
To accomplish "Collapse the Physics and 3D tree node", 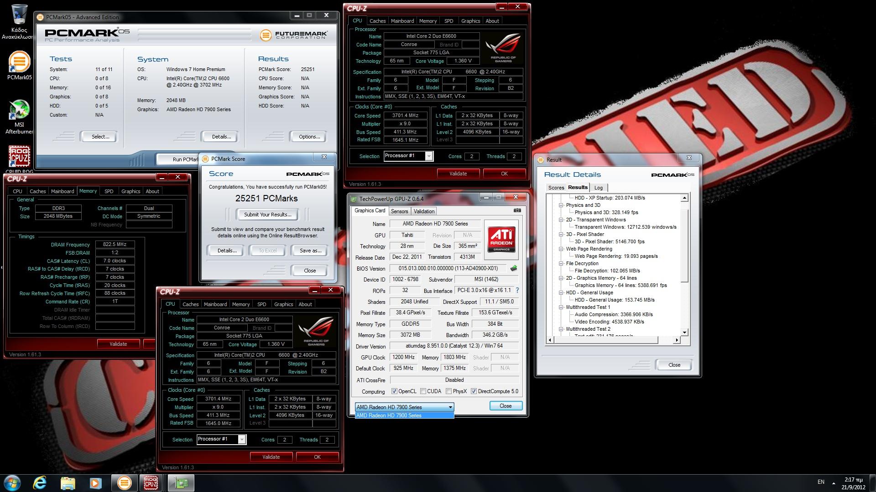I will point(561,205).
